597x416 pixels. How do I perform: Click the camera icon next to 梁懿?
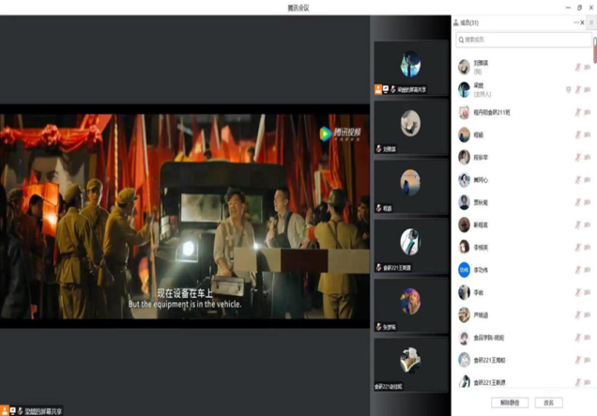[588, 89]
